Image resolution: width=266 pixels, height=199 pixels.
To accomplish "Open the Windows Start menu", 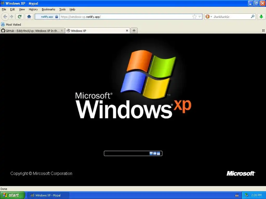I will [x=12, y=195].
